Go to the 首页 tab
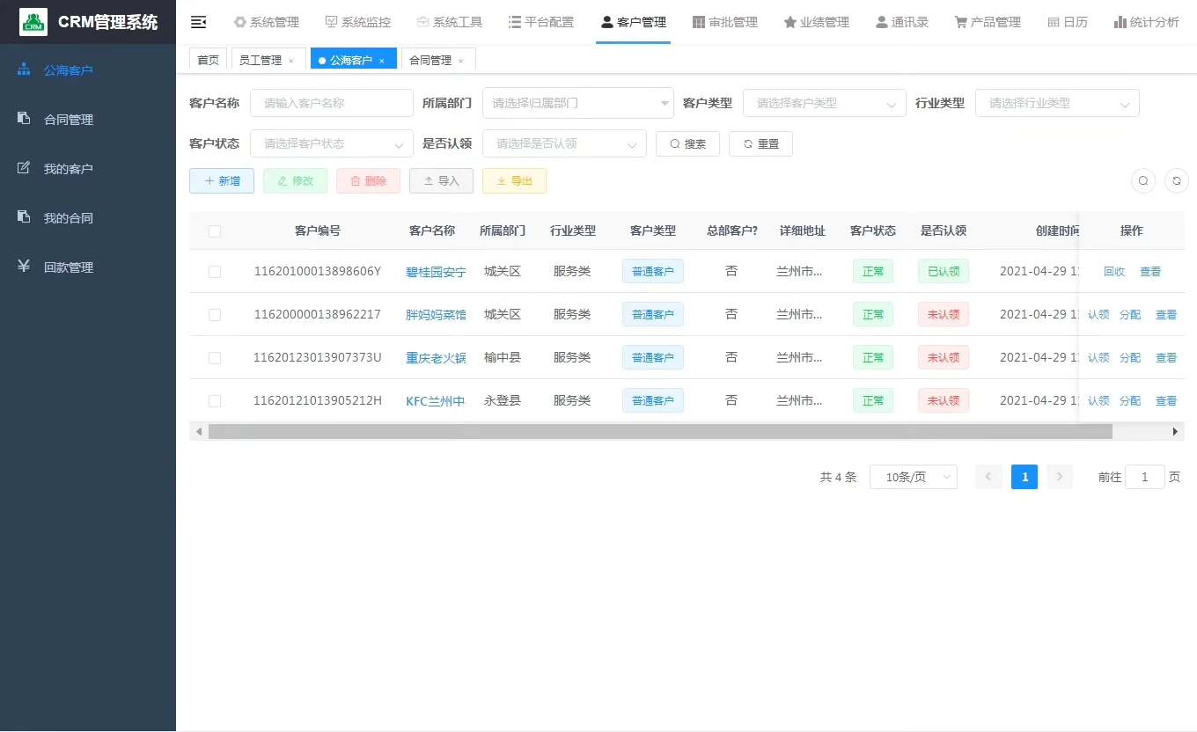The image size is (1197, 732). click(208, 60)
